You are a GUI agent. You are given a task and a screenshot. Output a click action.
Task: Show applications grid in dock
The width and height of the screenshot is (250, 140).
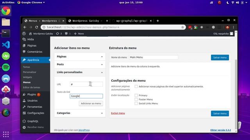[x=6, y=134]
